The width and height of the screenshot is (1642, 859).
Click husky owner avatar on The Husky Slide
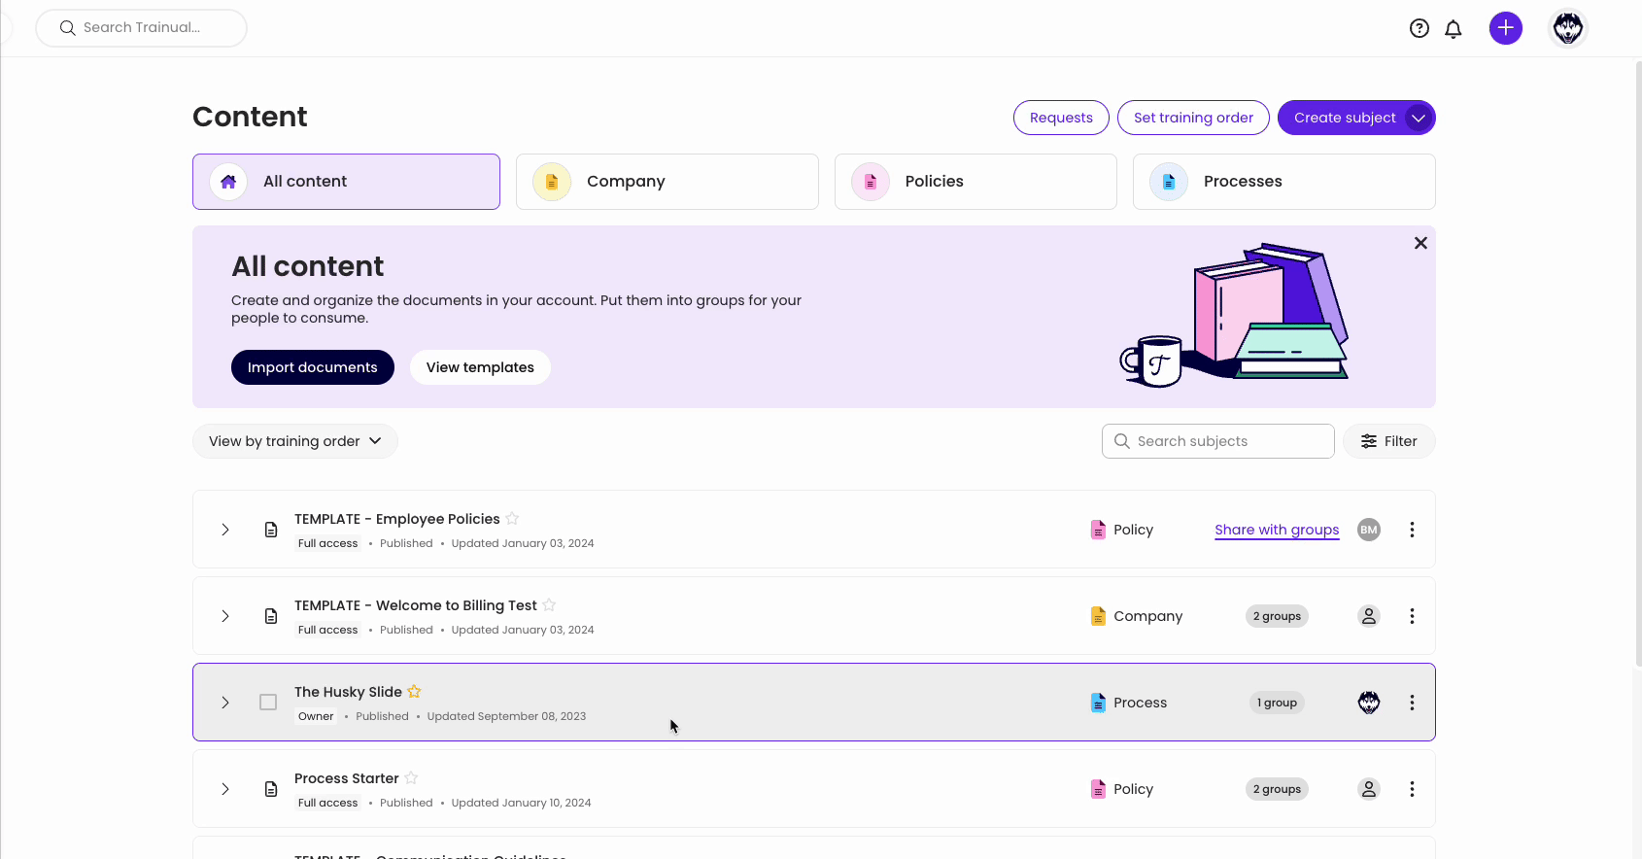coord(1369,703)
